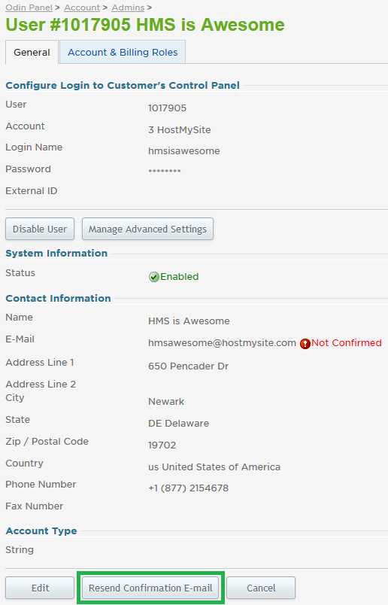Image resolution: width=388 pixels, height=605 pixels.
Task: Select the login name hmsisawesome
Action: (x=184, y=150)
